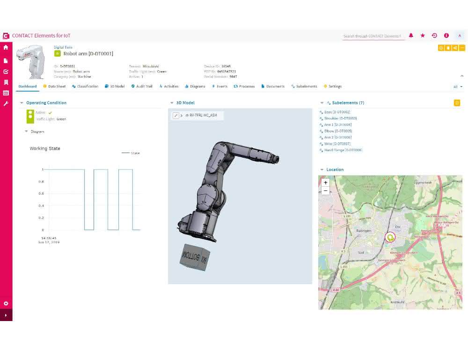The image size is (468, 351).
Task: Open subelement Wrist [D-DT0007]
Action: [x=337, y=144]
